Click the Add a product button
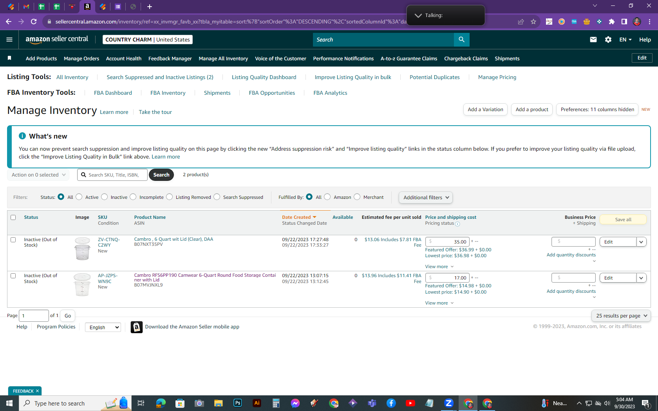The image size is (658, 411). click(x=532, y=110)
